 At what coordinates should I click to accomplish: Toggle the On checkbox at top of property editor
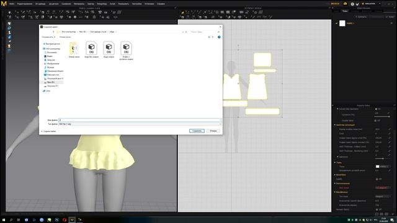(x=376, y=109)
